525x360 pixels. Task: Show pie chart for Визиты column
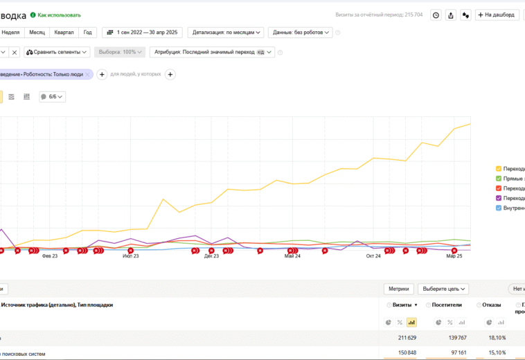pos(389,323)
